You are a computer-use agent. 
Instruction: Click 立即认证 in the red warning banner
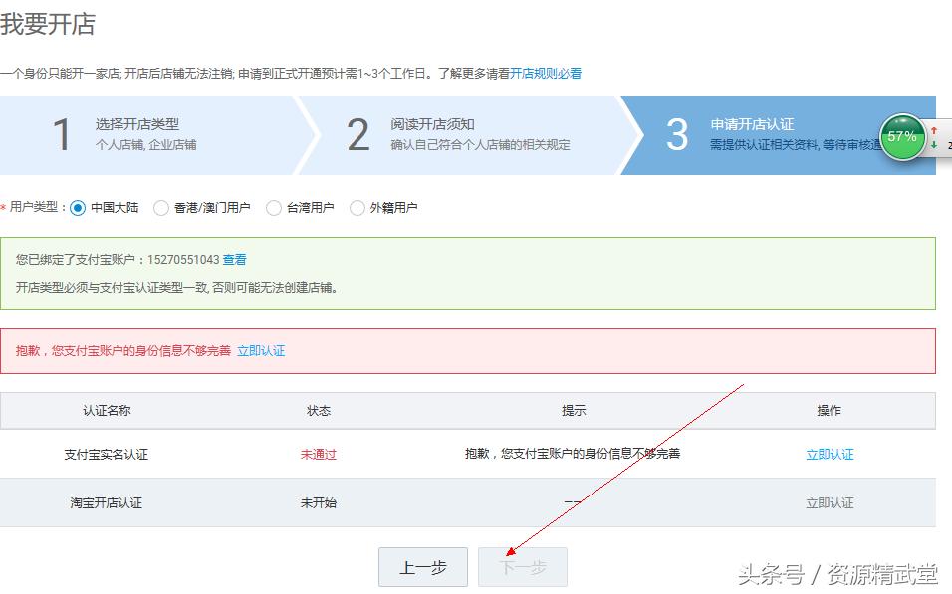coord(263,350)
